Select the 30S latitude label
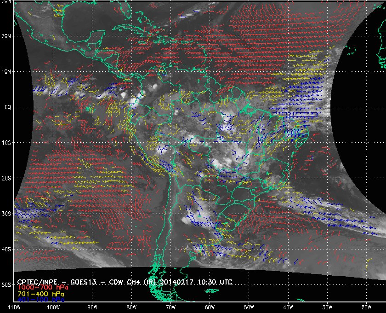The image size is (386, 313). point(6,214)
